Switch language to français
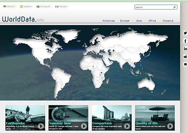 coord(61,6)
